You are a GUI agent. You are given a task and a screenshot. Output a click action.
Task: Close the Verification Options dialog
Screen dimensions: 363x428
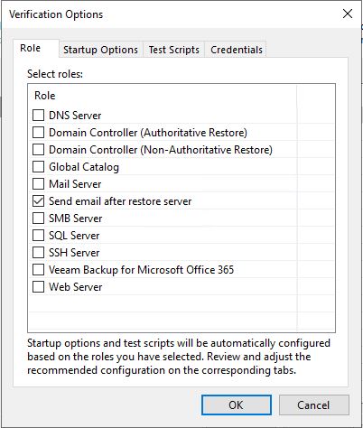point(348,14)
